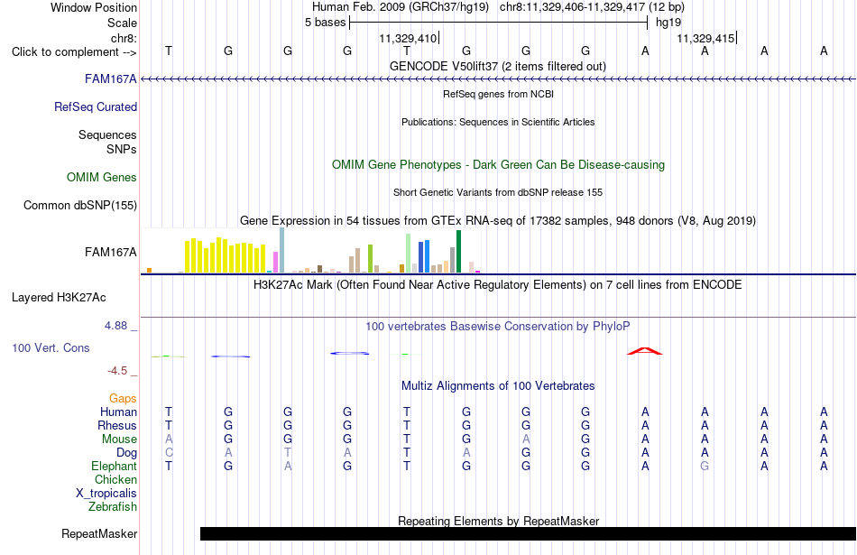Image resolution: width=857 pixels, height=555 pixels.
Task: Click the 5 bases scale bar
Action: click(499, 23)
